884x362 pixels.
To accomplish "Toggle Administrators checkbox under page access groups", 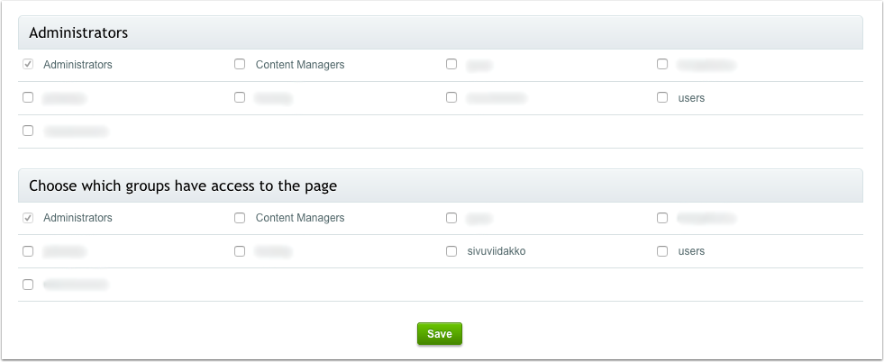I will [28, 217].
